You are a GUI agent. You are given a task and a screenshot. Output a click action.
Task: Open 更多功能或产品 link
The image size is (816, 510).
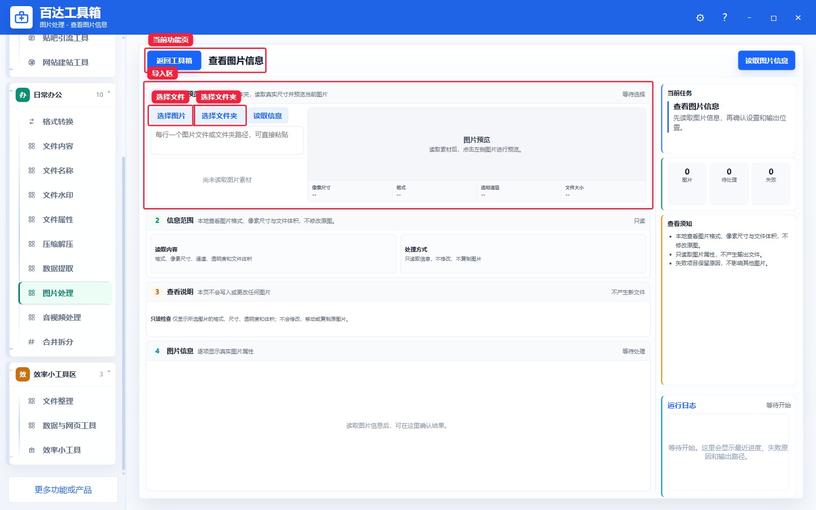[63, 490]
